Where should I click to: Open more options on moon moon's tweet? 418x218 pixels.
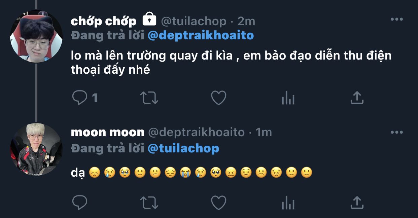(x=397, y=132)
